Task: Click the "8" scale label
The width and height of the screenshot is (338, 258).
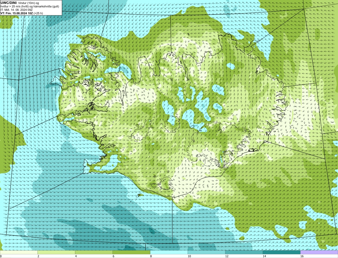Action: pyautogui.click(x=151, y=256)
